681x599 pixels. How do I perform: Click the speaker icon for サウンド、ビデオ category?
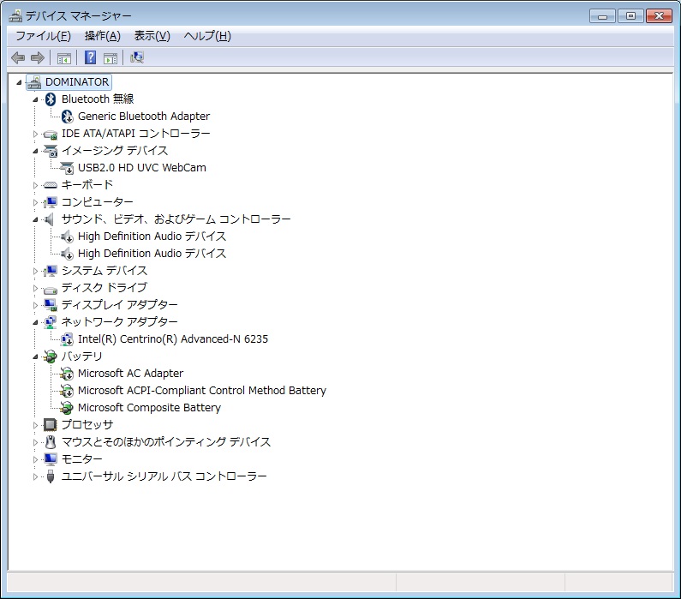(50, 219)
